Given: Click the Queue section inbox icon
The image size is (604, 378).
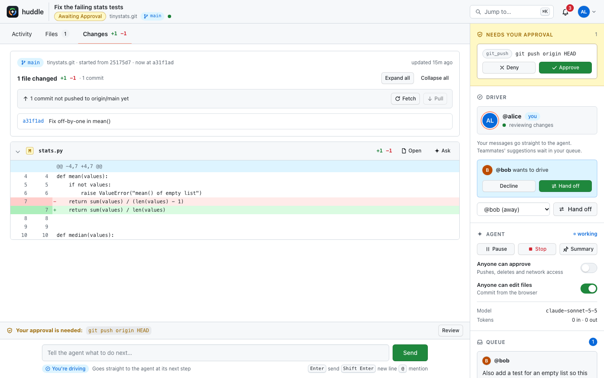Looking at the screenshot, I should 480,342.
